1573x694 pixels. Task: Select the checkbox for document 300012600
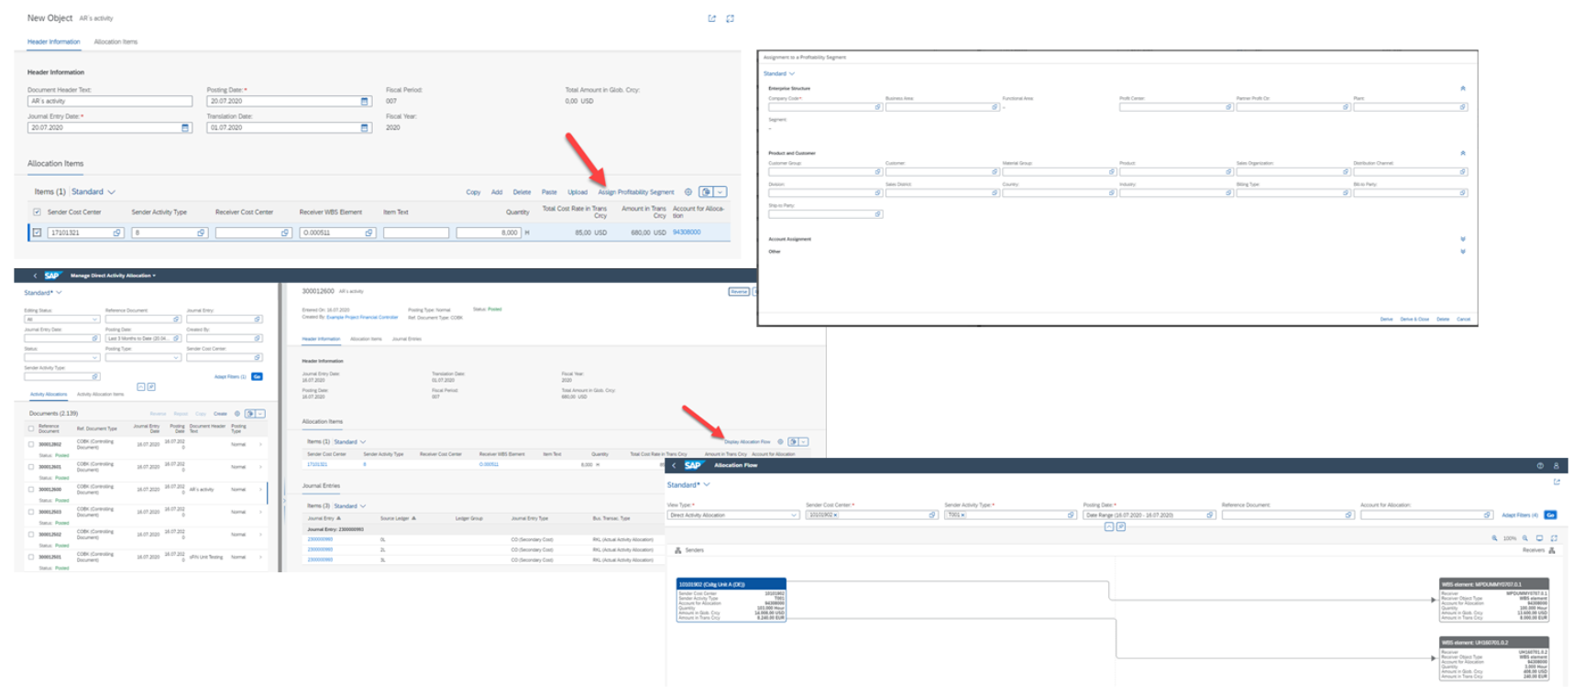(31, 490)
